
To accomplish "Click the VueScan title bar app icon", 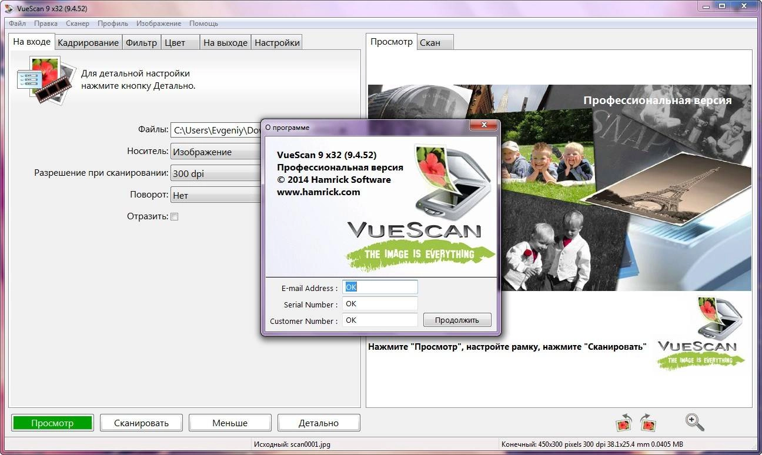I will click(x=8, y=8).
